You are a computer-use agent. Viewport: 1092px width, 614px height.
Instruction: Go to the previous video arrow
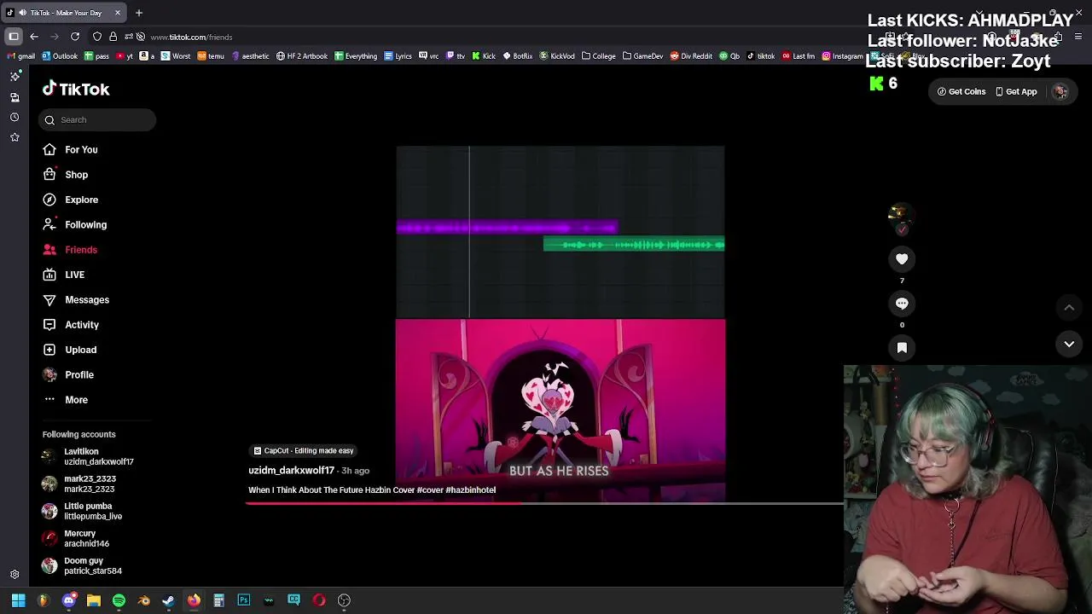click(x=1069, y=308)
